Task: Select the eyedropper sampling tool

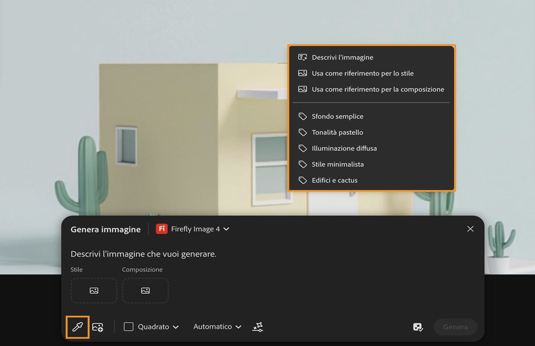Action: (77, 326)
